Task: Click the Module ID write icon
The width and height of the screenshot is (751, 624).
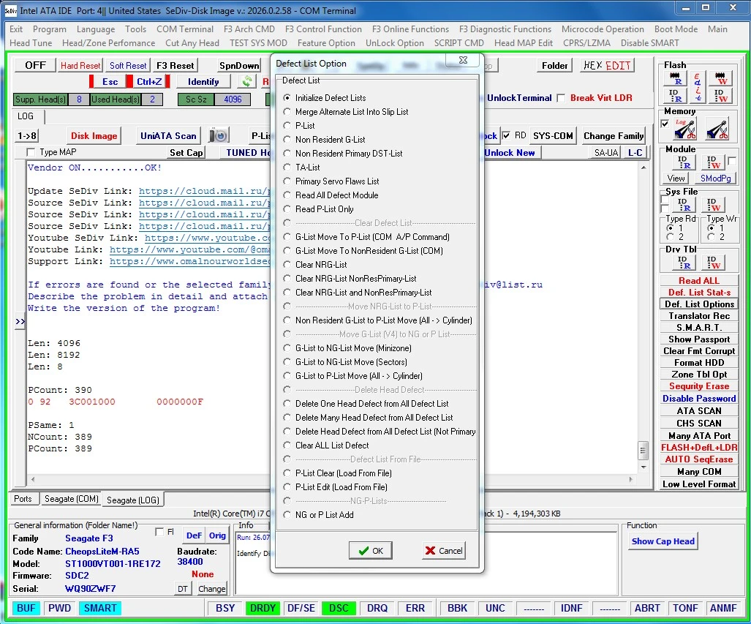Action: 713,162
